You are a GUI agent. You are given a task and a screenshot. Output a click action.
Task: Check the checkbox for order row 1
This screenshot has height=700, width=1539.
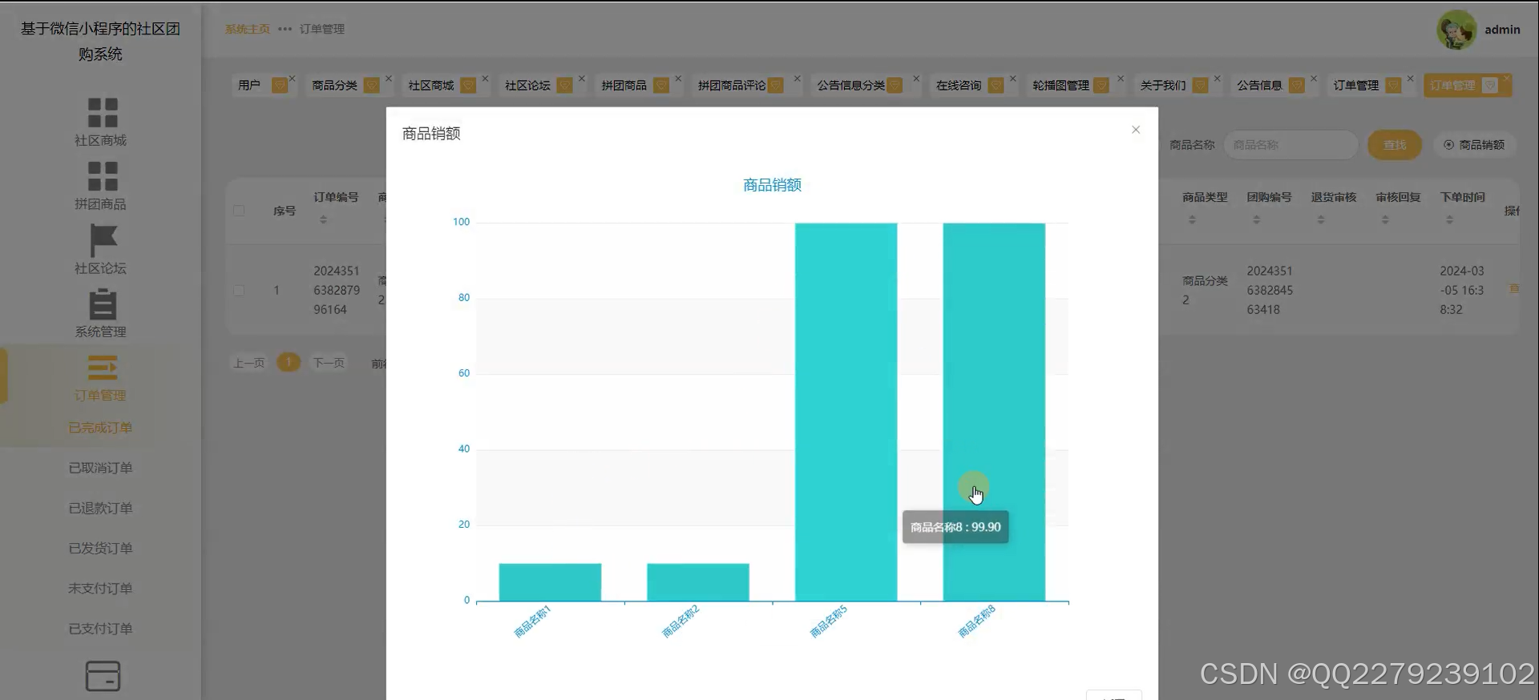(239, 290)
